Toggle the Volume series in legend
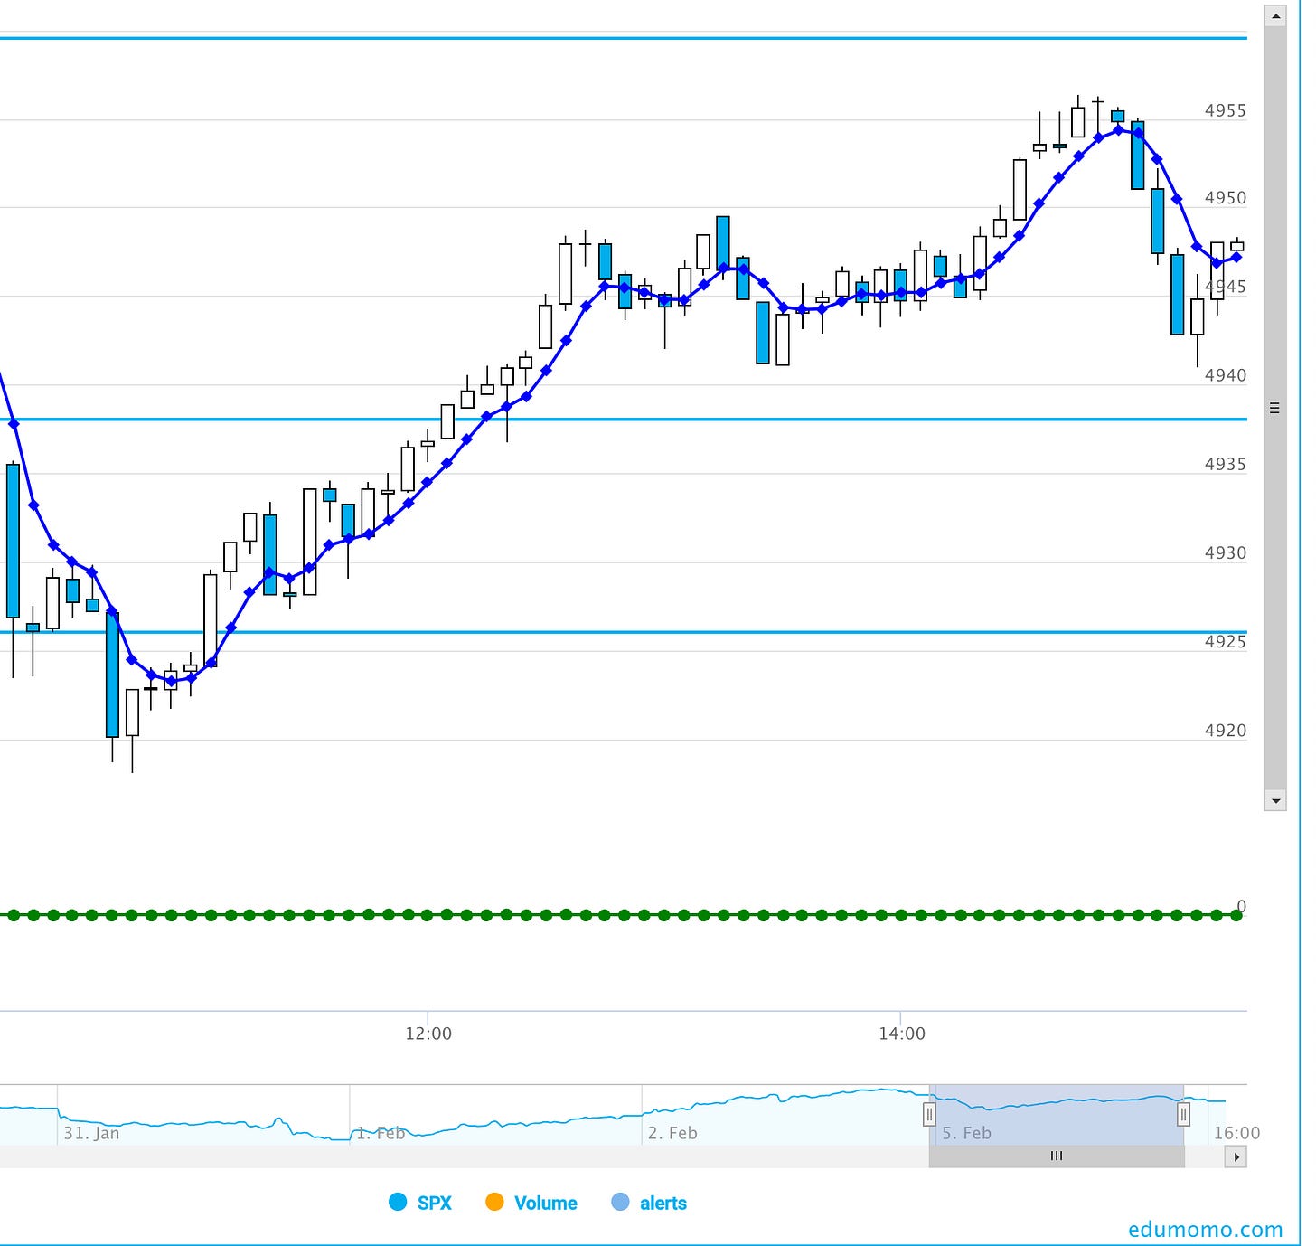The image size is (1316, 1246). tap(531, 1203)
